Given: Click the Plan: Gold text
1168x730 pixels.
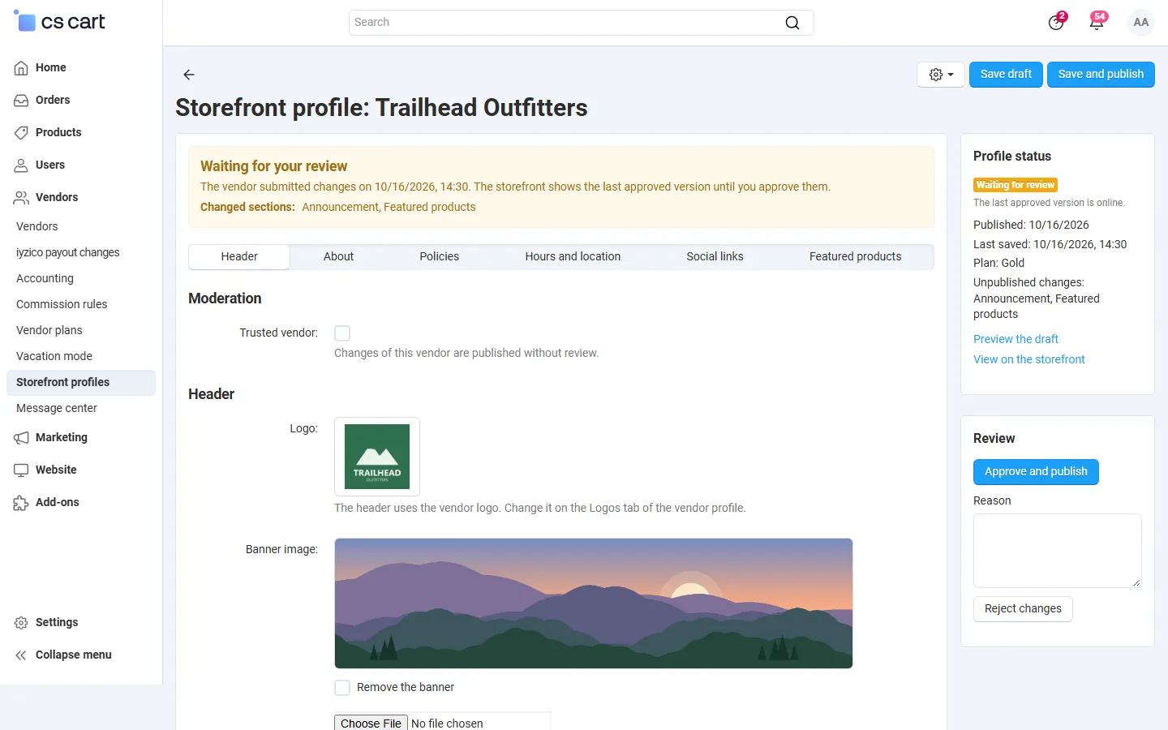Looking at the screenshot, I should pos(998,263).
